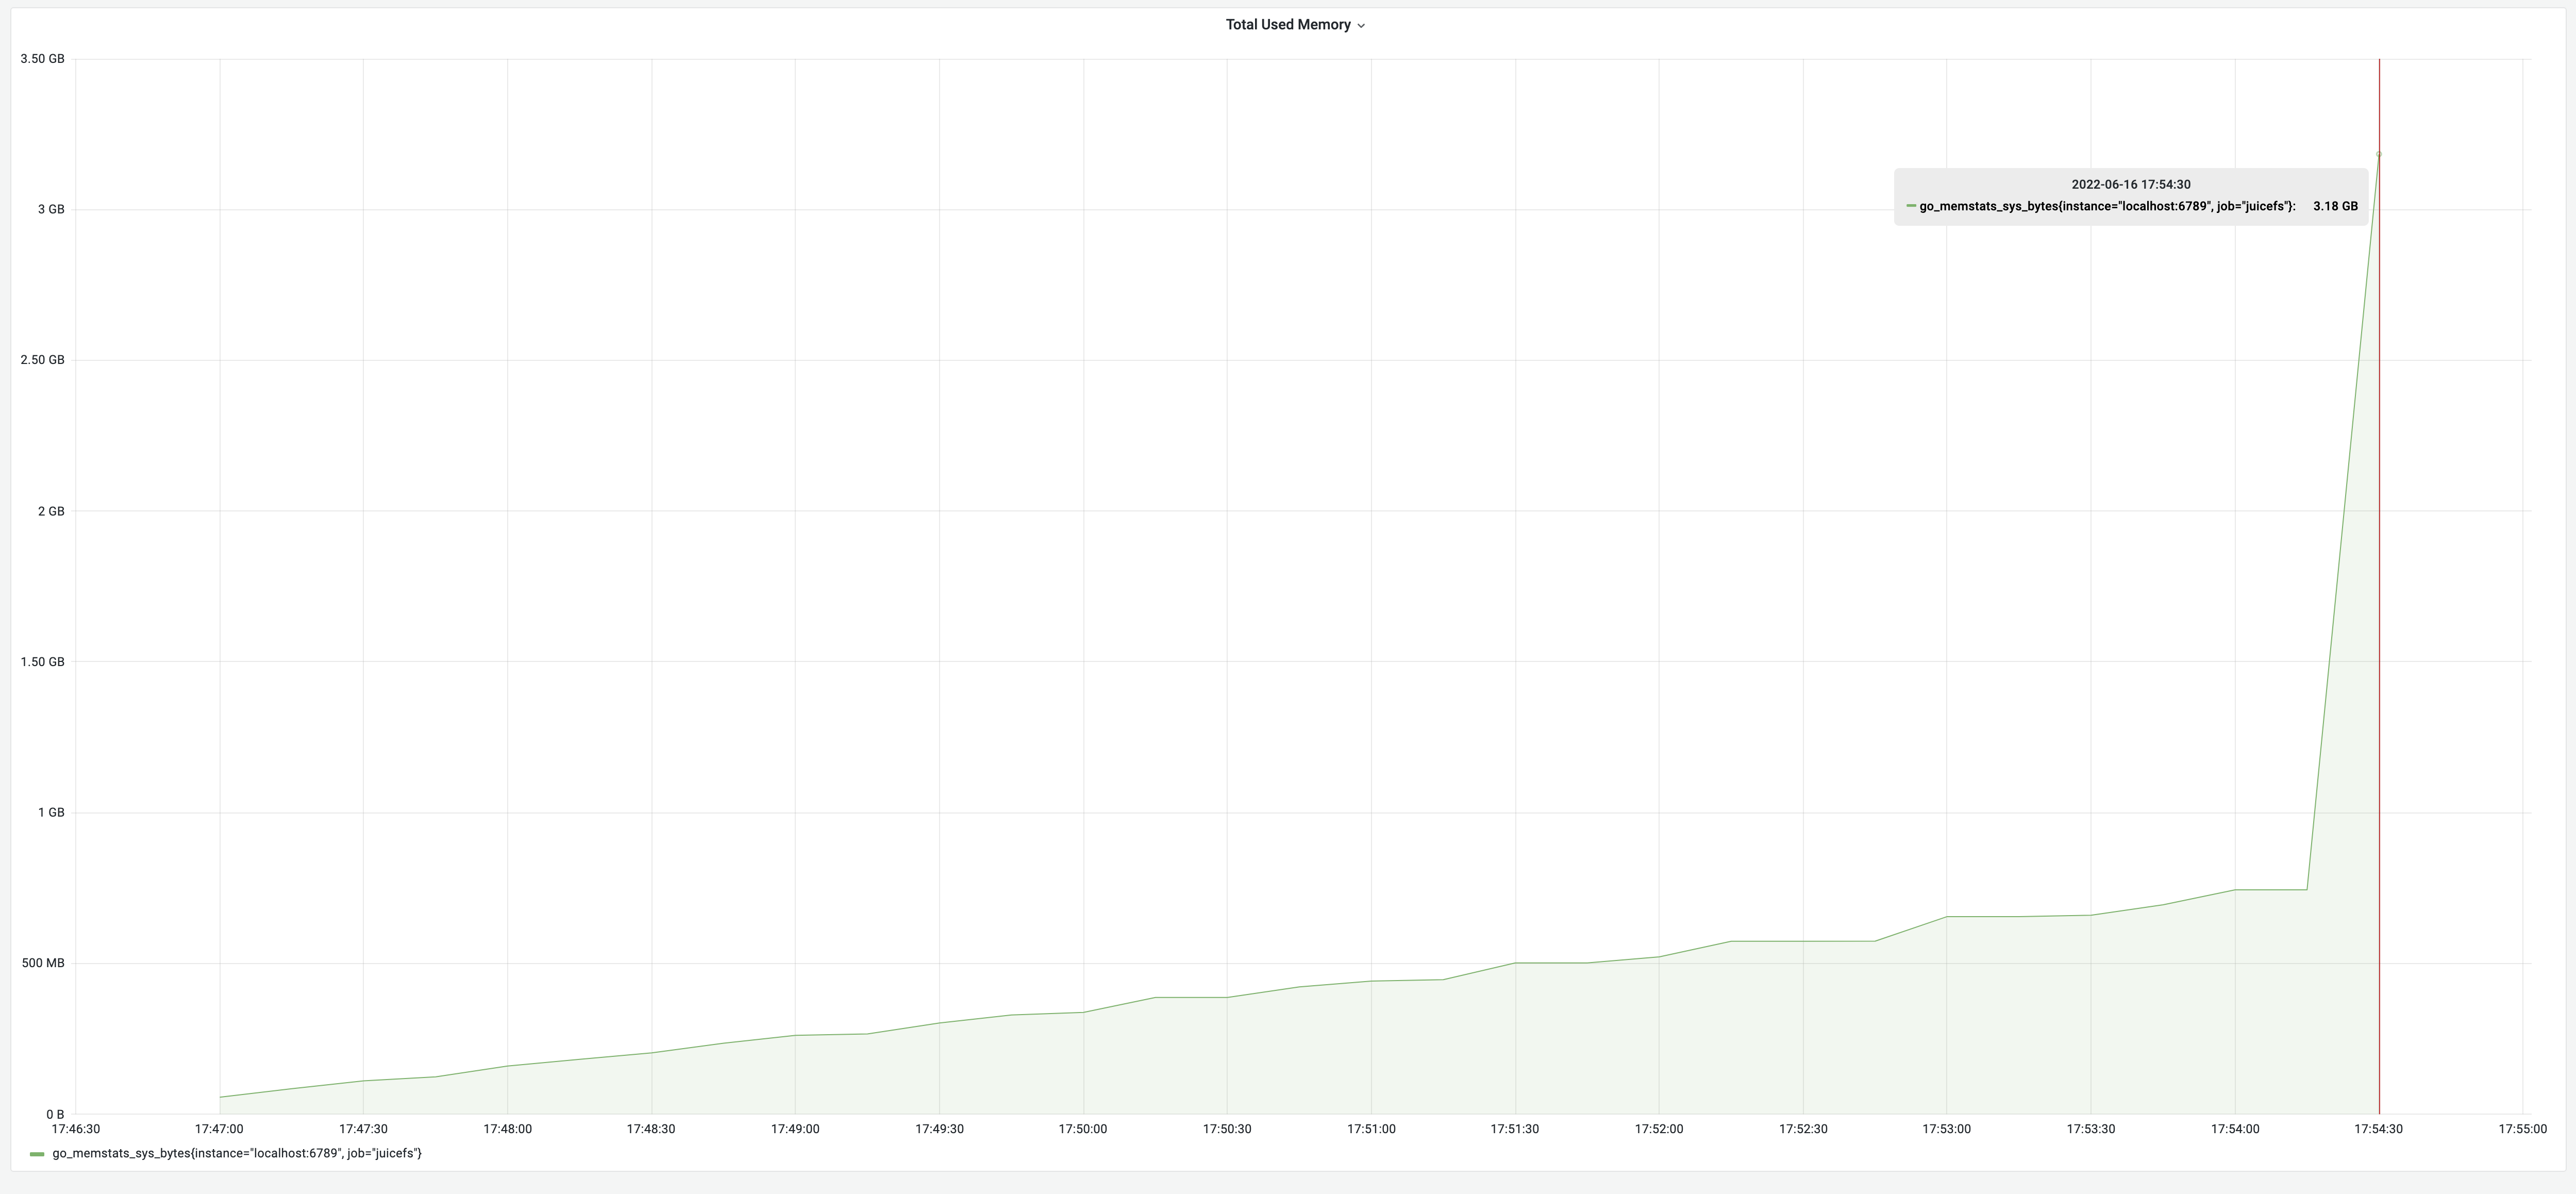Click the green legend color swatch
The image size is (2576, 1194).
coord(37,1154)
